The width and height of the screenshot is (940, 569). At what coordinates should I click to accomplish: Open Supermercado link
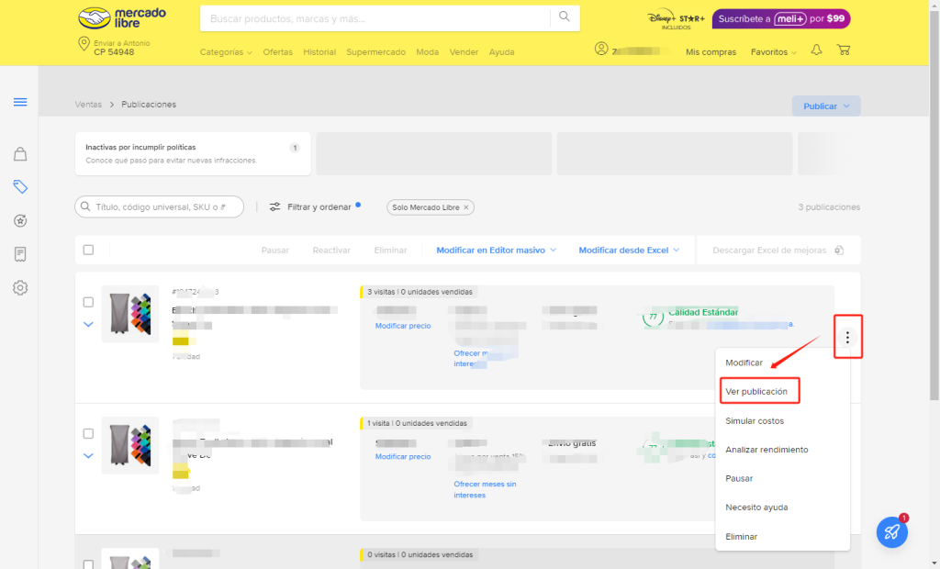pyautogui.click(x=375, y=52)
